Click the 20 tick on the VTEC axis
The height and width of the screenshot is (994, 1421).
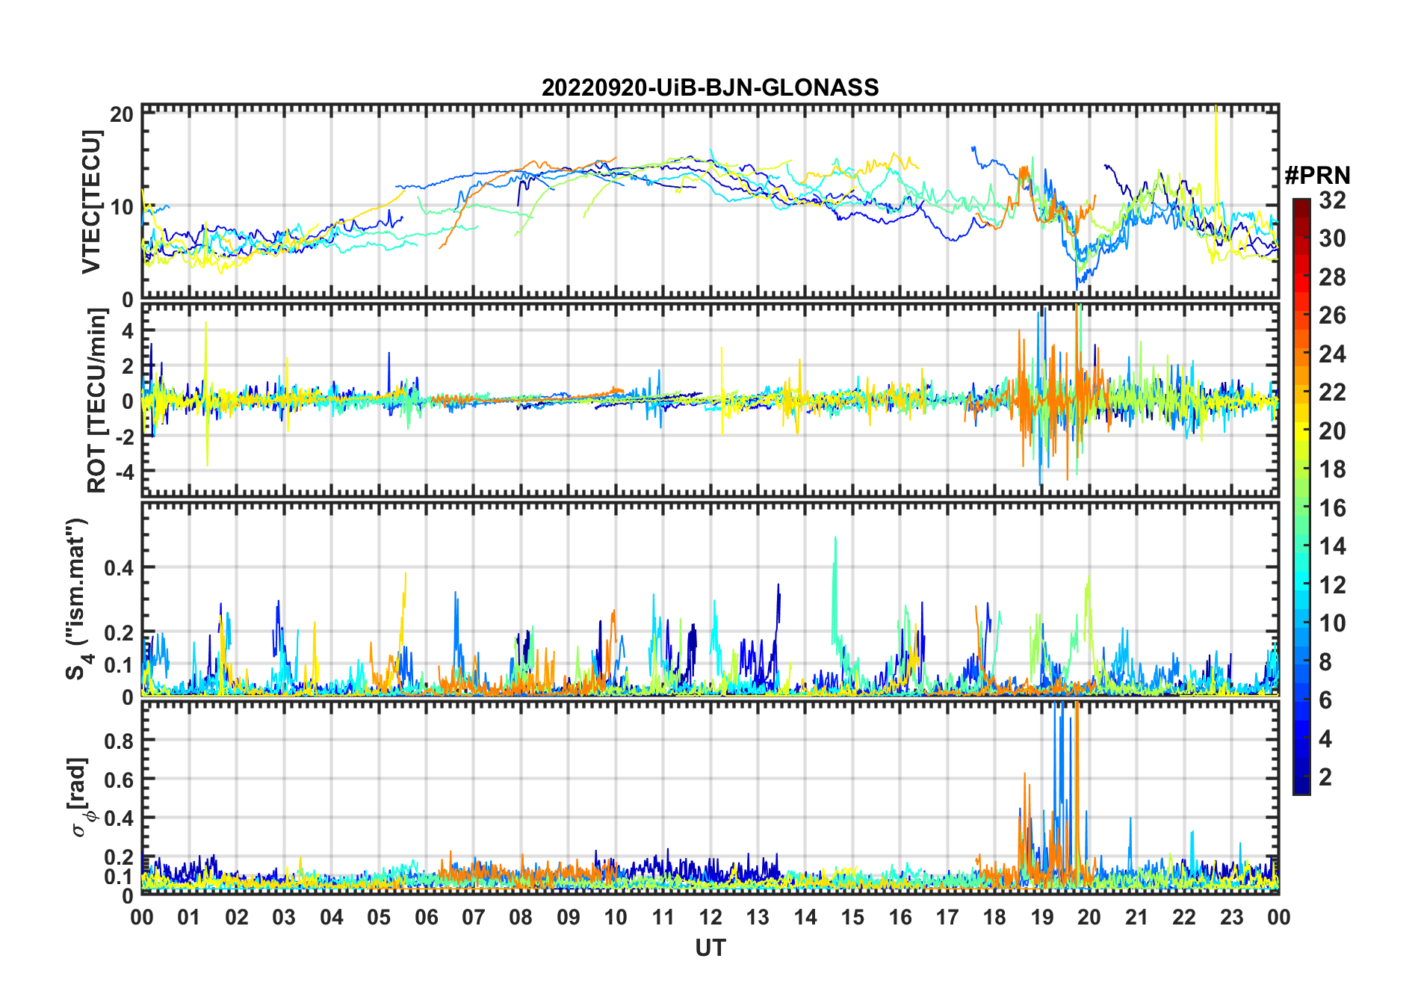click(122, 114)
